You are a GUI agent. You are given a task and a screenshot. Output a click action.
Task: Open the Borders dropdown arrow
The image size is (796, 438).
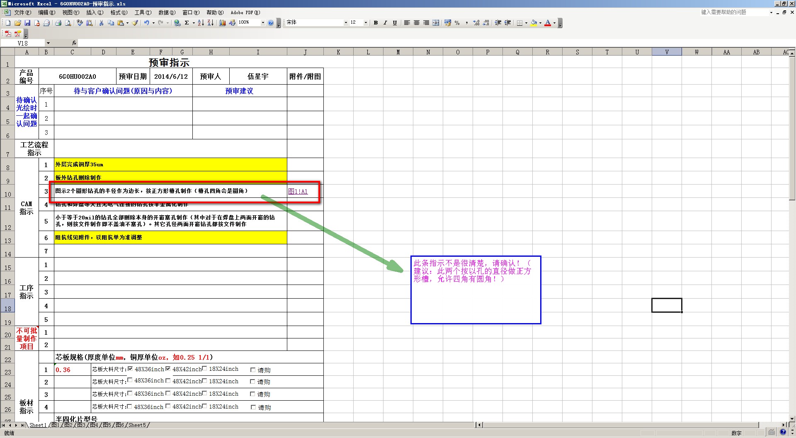pyautogui.click(x=526, y=23)
